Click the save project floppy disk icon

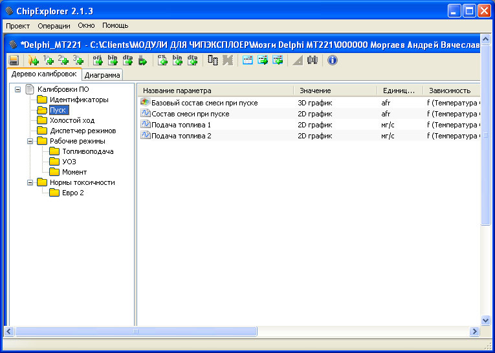point(14,60)
